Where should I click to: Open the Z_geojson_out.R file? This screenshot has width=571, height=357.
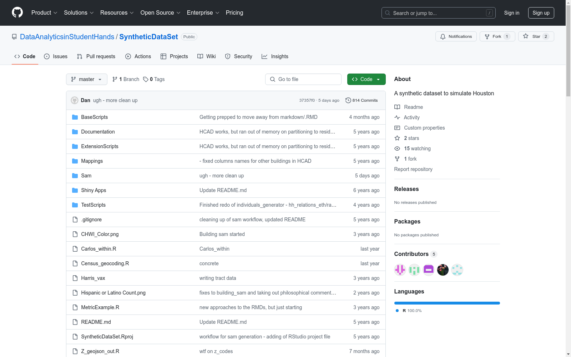pos(100,351)
